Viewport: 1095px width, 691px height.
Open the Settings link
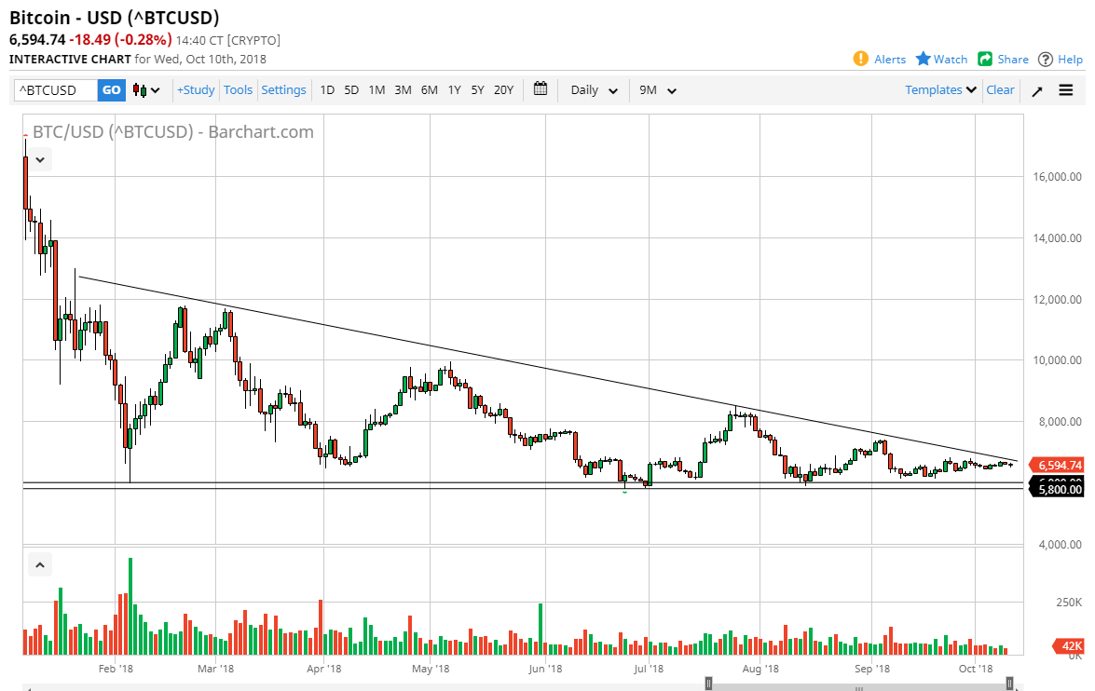pyautogui.click(x=283, y=89)
